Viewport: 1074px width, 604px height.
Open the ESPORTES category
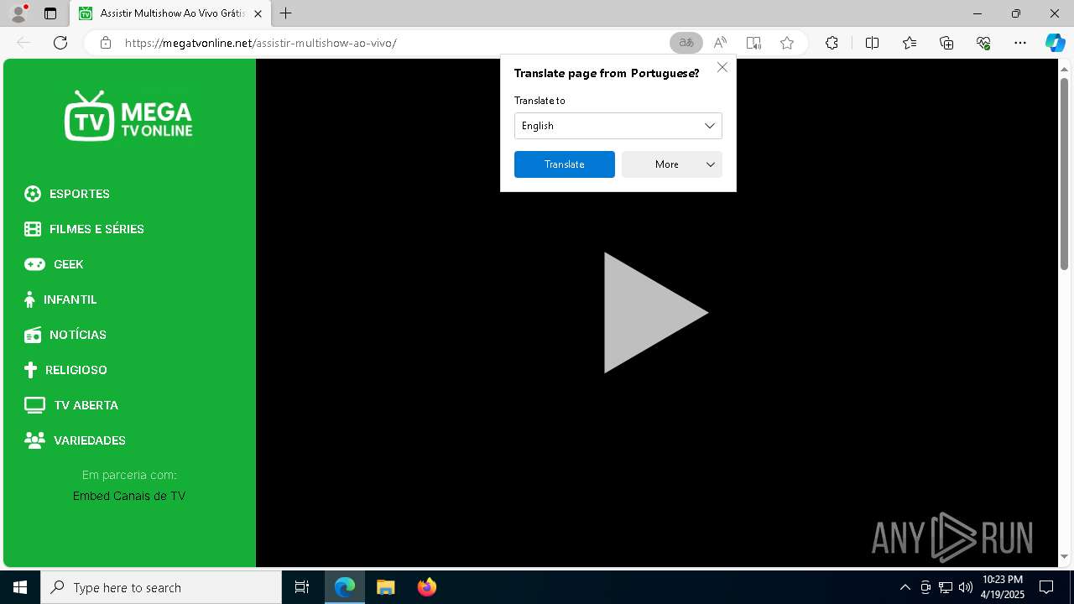[x=80, y=194]
